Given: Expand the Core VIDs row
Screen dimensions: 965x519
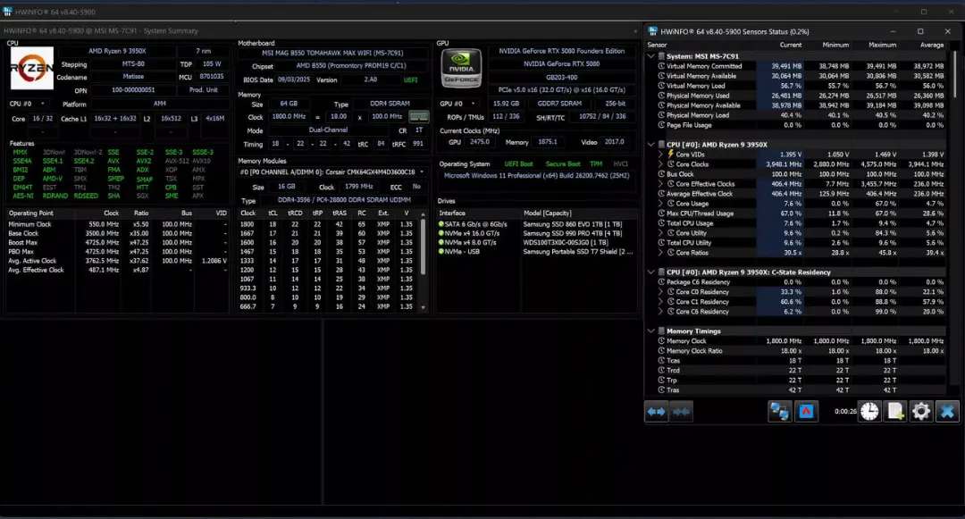Looking at the screenshot, I should (x=661, y=155).
